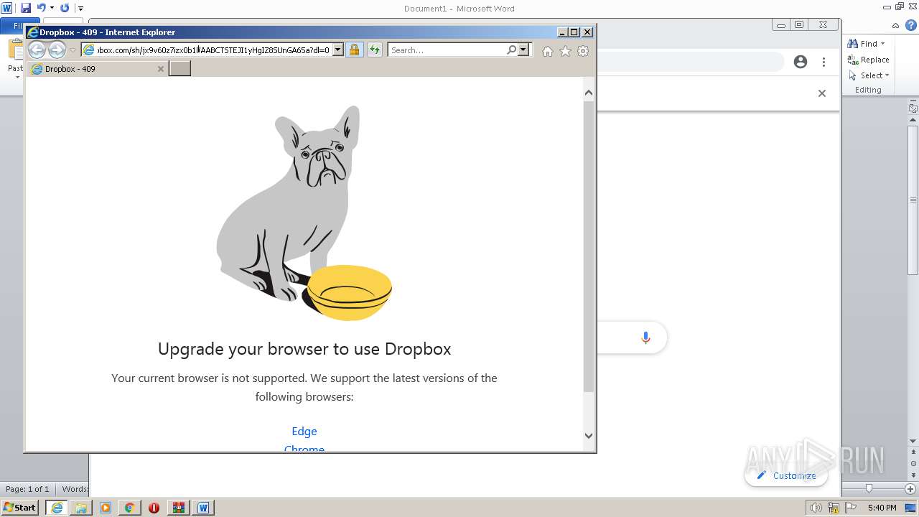Click the Action Center flag icon

[x=851, y=508]
